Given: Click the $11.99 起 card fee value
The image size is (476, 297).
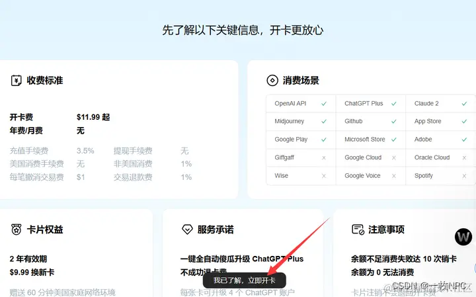Looking at the screenshot, I should click(93, 117).
